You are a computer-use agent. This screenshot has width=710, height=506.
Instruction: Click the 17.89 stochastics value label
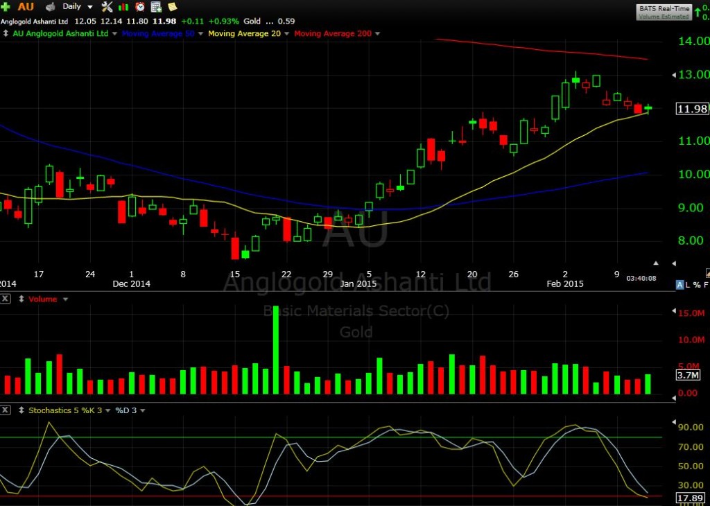click(x=691, y=498)
